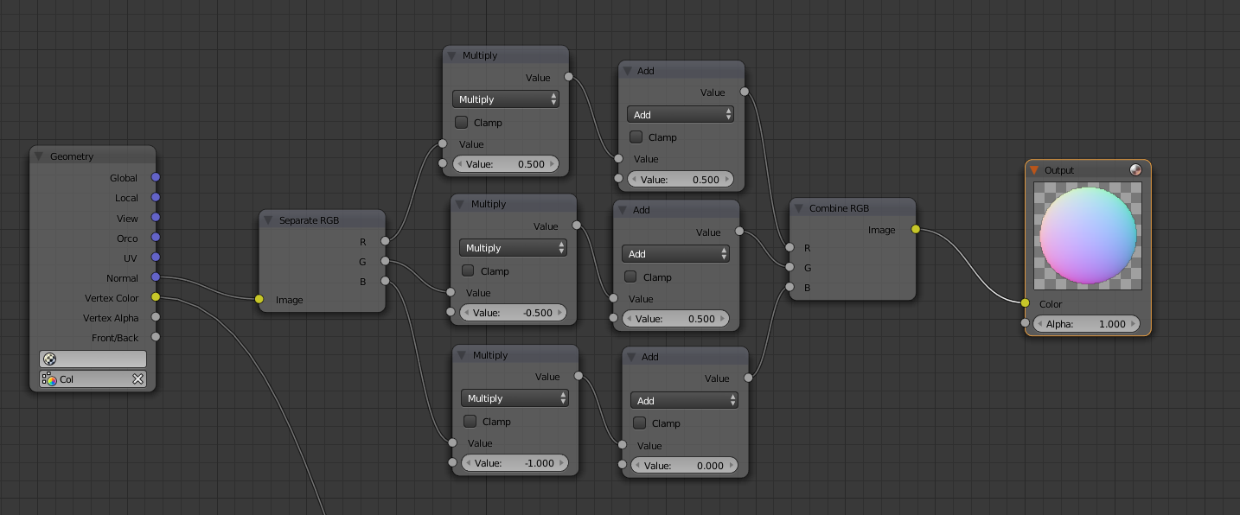1240x515 pixels.
Task: Collapse the topmost Add node using its triangle
Action: 627,71
